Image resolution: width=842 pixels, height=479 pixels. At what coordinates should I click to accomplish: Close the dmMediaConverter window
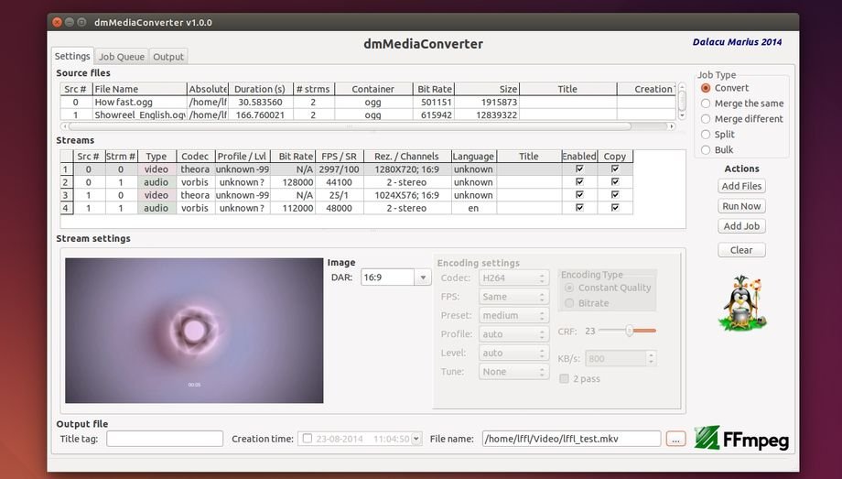pos(59,22)
